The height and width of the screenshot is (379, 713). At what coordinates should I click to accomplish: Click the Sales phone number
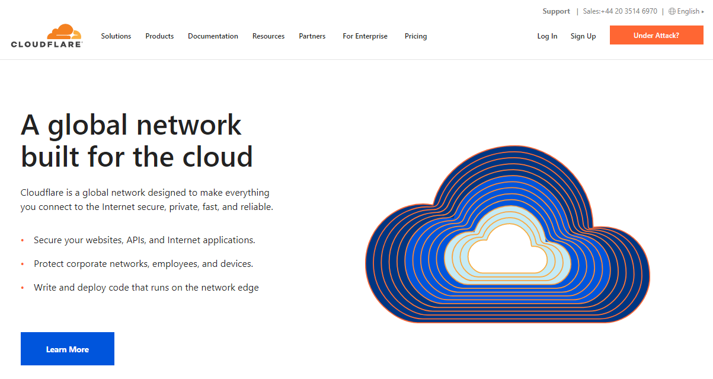pyautogui.click(x=620, y=11)
